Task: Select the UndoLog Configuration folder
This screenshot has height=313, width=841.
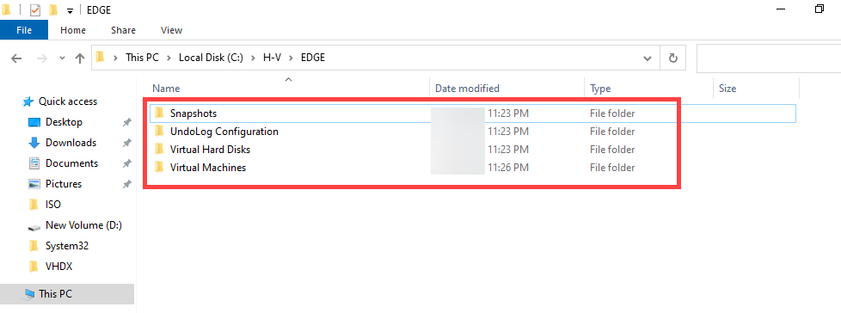Action: coord(224,132)
